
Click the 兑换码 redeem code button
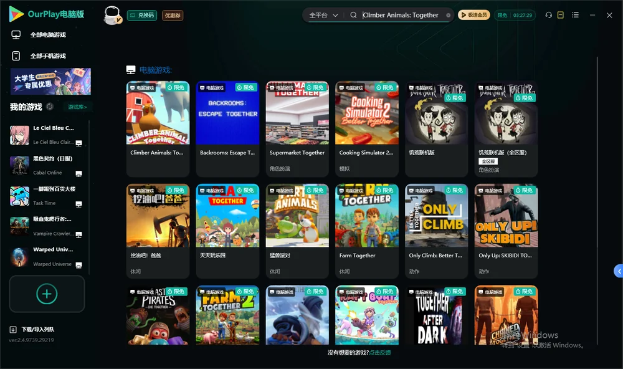pos(142,15)
